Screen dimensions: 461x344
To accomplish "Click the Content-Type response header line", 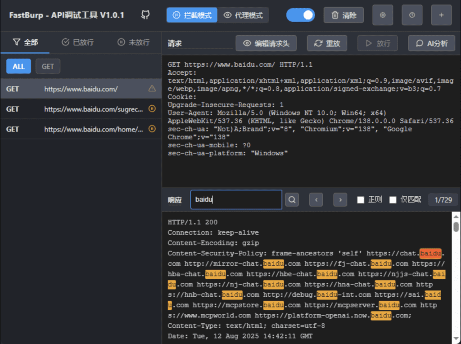I will point(246,326).
